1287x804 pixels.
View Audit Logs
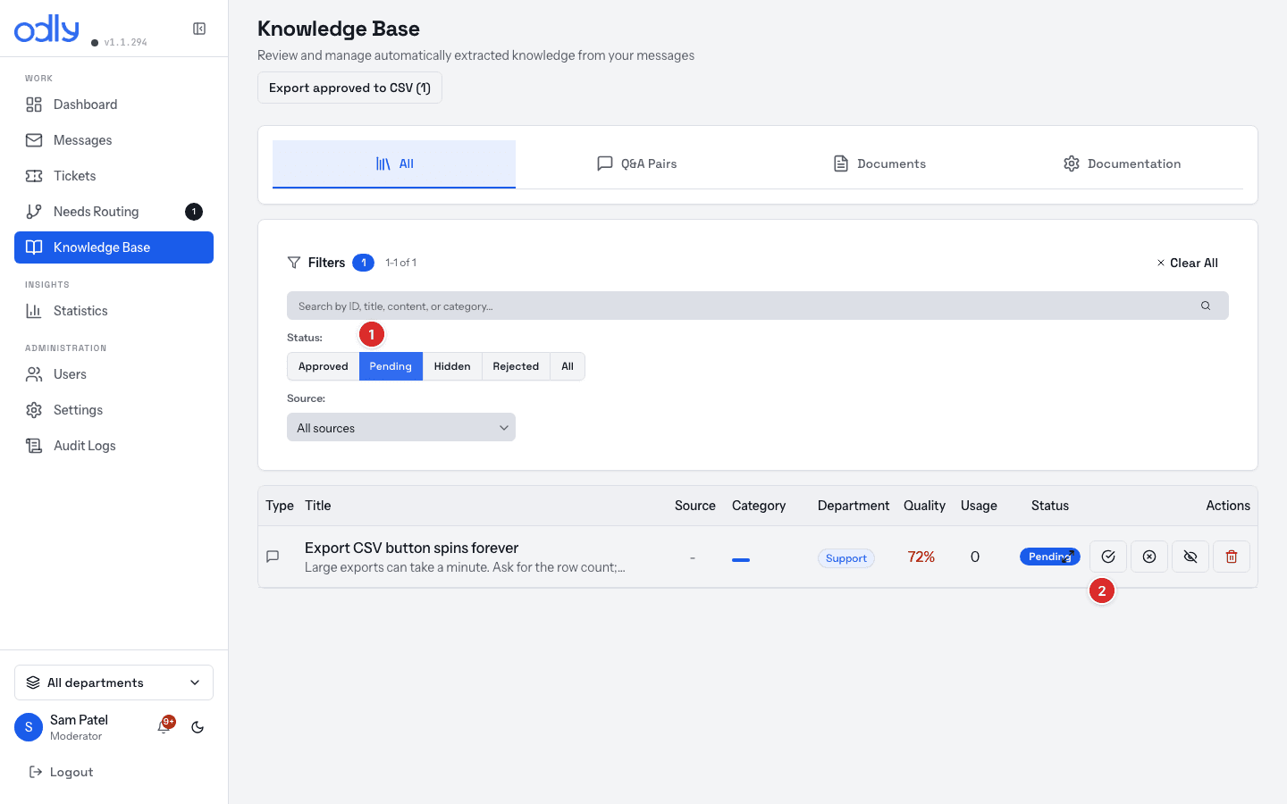pyautogui.click(x=114, y=446)
